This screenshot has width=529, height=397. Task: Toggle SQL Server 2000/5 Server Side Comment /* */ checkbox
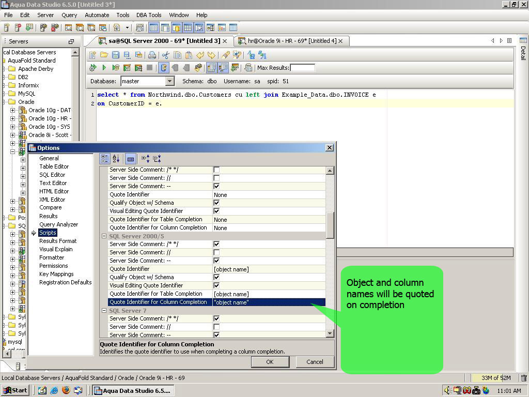click(216, 244)
